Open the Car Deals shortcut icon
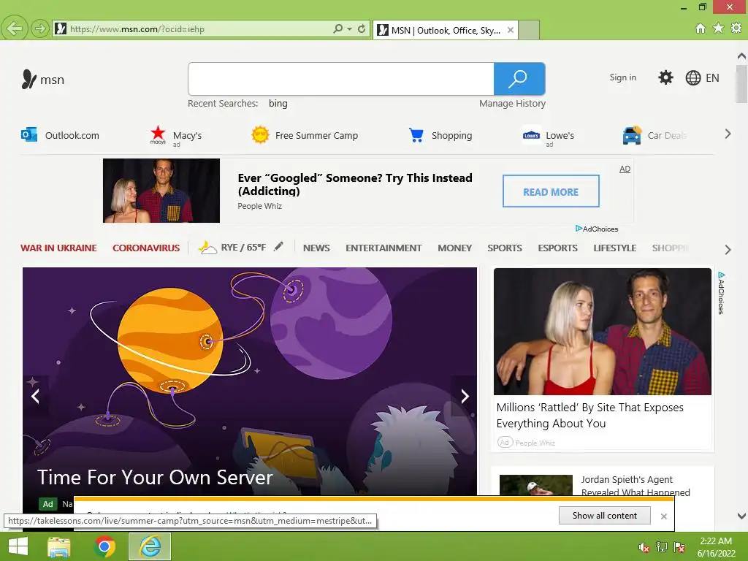Screen dimensions: 748x561 click(632, 135)
